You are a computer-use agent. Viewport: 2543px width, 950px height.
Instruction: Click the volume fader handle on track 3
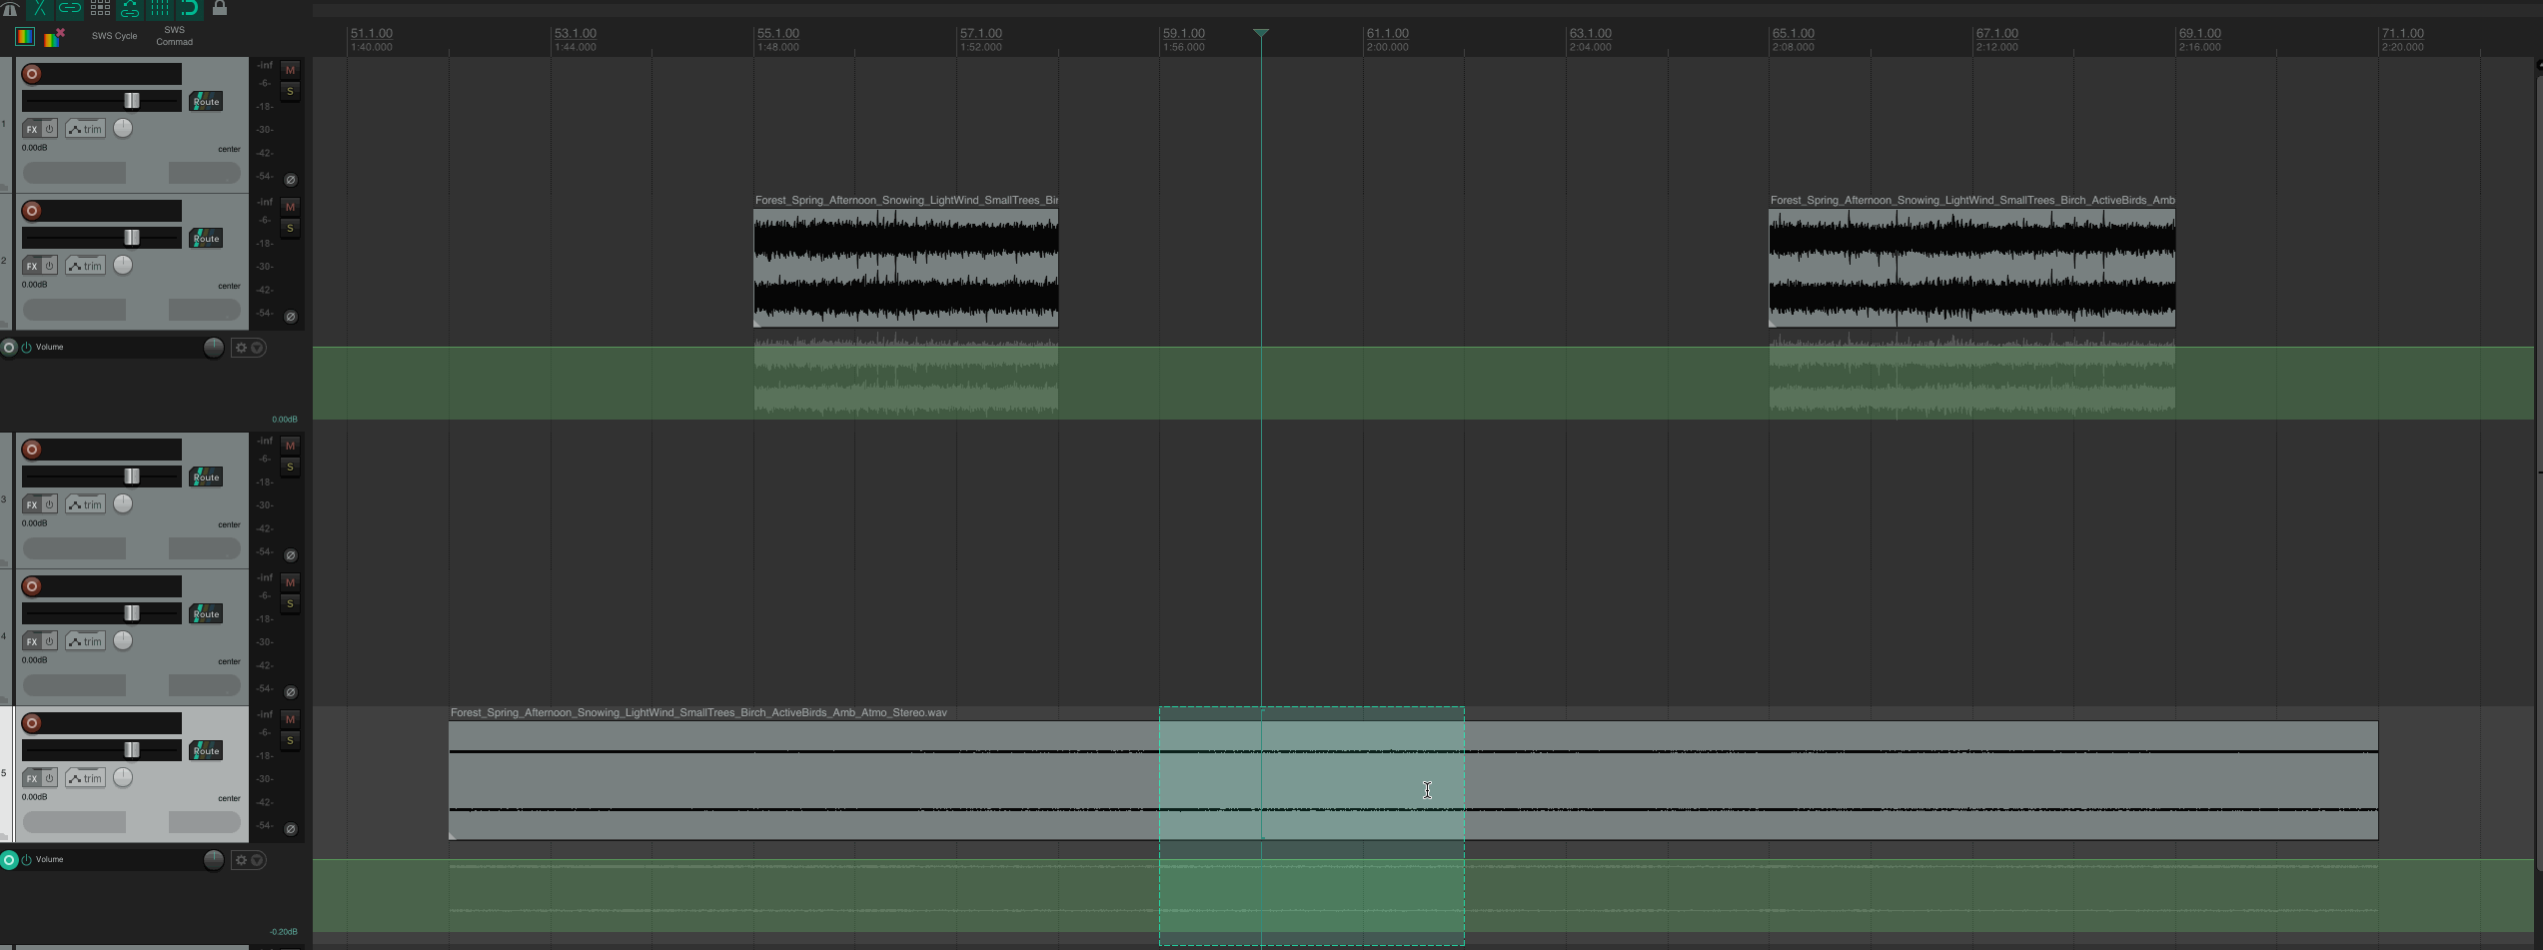(x=132, y=476)
